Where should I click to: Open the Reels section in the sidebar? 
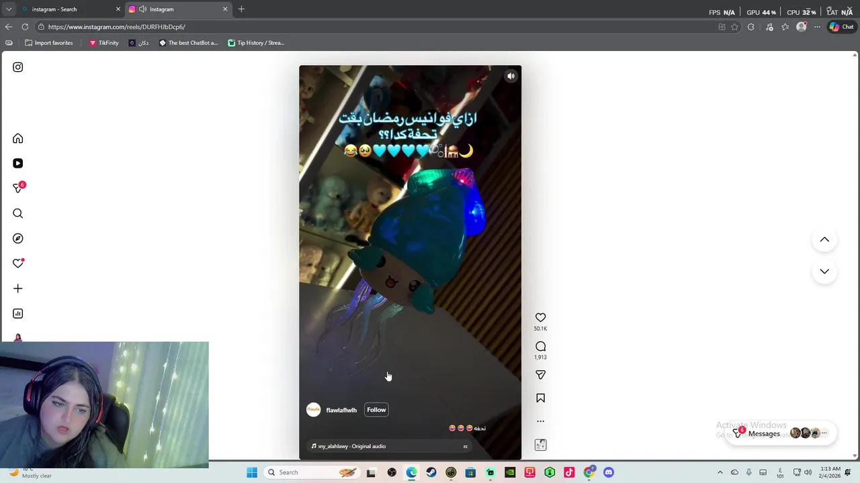18,164
